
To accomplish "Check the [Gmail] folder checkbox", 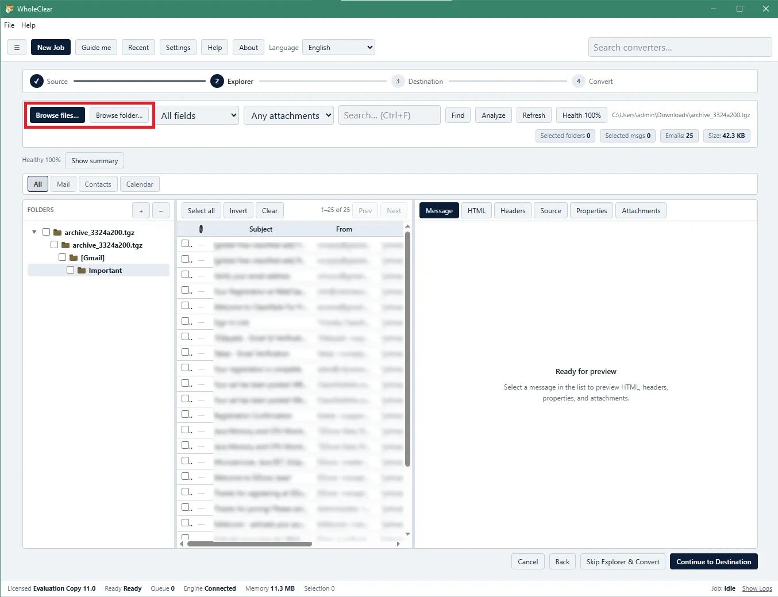I will tap(62, 257).
